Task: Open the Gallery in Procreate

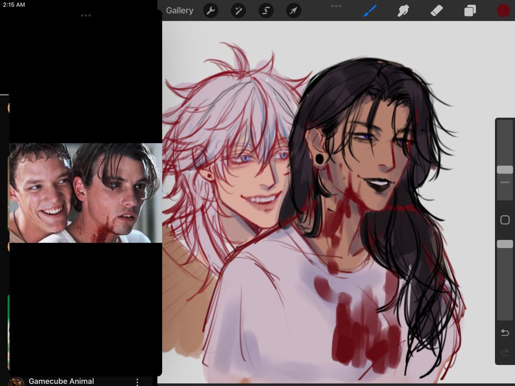Action: click(179, 10)
